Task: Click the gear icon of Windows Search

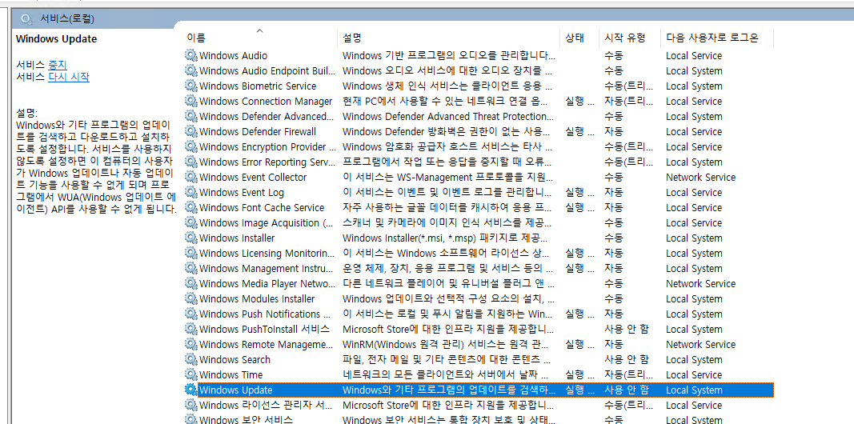Action: [190, 359]
